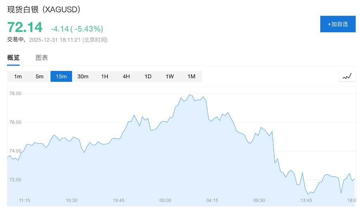Click the 72.14 current price
Screen dimensions: 360x211
(25, 27)
